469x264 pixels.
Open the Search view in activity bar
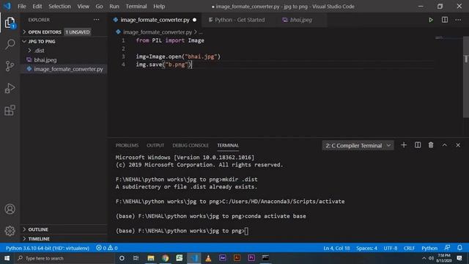tap(10, 44)
